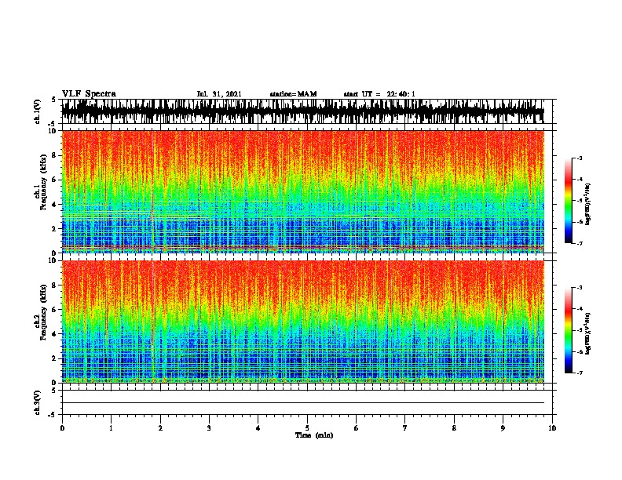Click the ch.1 spectrogram plot area
Image resolution: width=622 pixels, height=480 pixels.
coord(302,191)
